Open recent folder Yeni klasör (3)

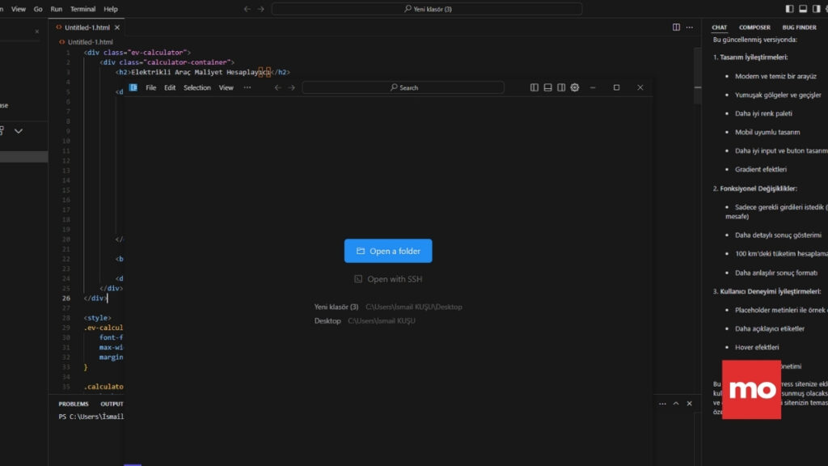point(336,307)
